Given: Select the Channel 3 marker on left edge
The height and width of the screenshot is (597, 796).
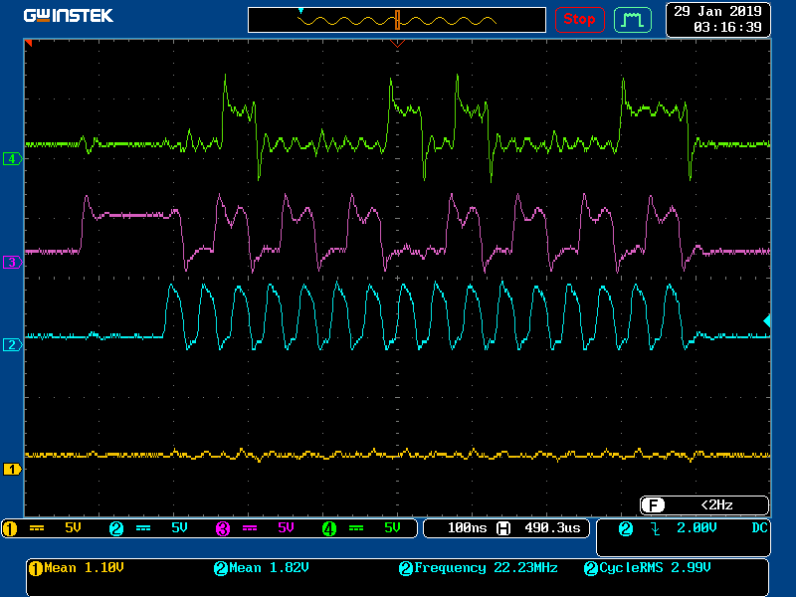Looking at the screenshot, I should click(10, 262).
